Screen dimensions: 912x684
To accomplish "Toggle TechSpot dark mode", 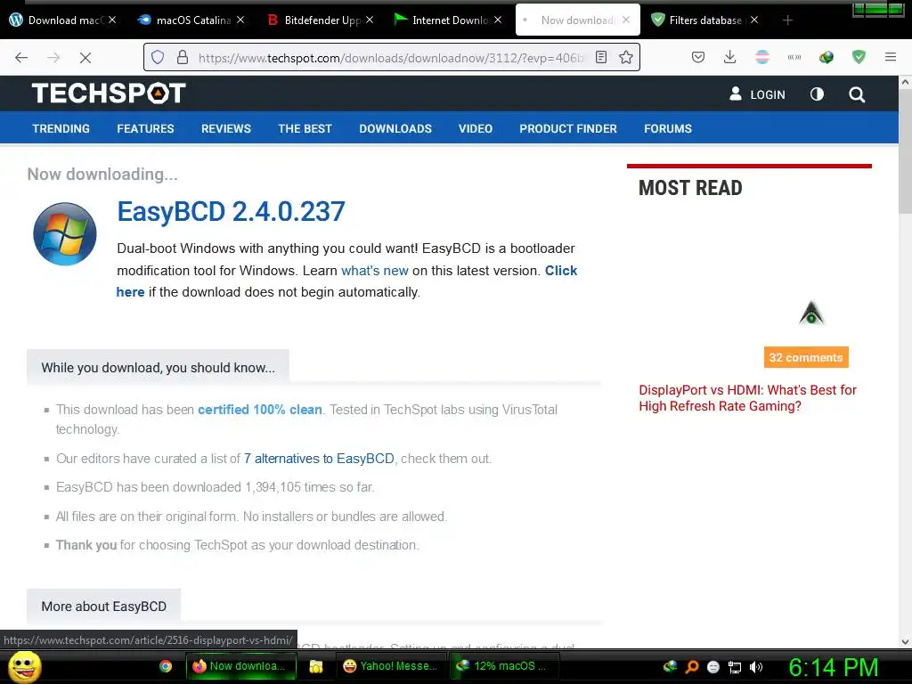I will pyautogui.click(x=817, y=94).
